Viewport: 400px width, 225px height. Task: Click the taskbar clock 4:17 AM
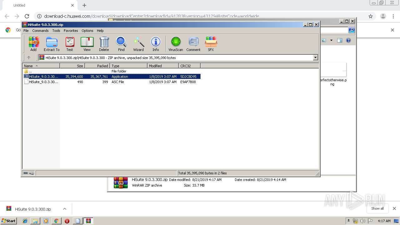point(384,221)
